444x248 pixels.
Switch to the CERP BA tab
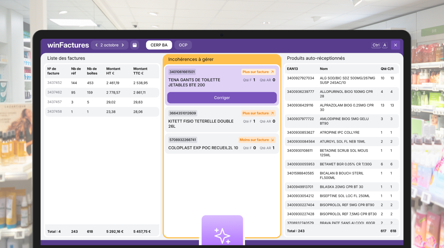pos(159,45)
